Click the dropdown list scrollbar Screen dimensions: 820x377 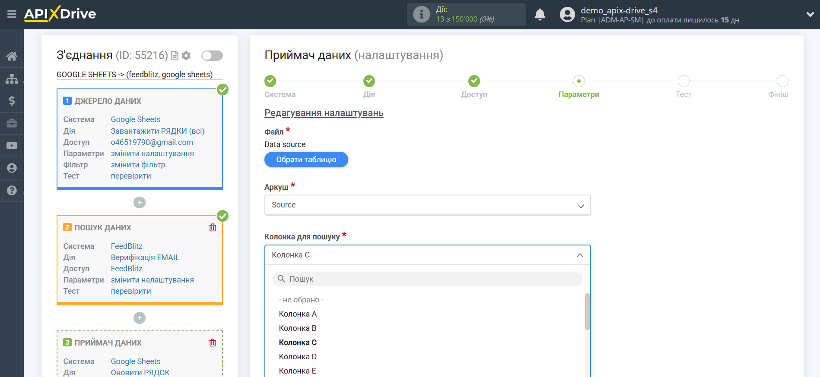point(587,311)
